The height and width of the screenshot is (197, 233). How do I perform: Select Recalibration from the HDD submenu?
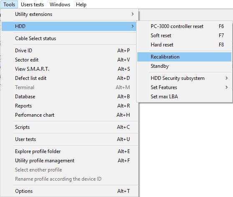(184, 57)
